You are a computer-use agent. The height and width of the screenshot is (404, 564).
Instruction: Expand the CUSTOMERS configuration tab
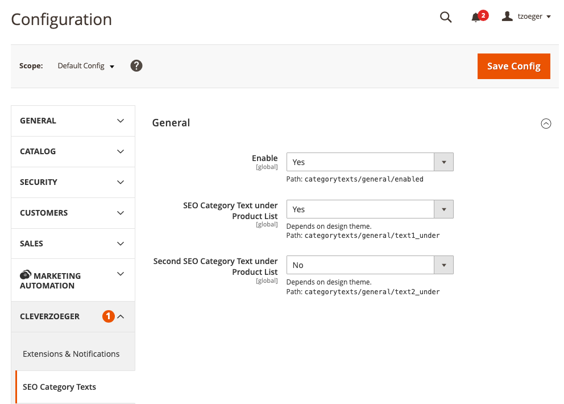pos(73,213)
